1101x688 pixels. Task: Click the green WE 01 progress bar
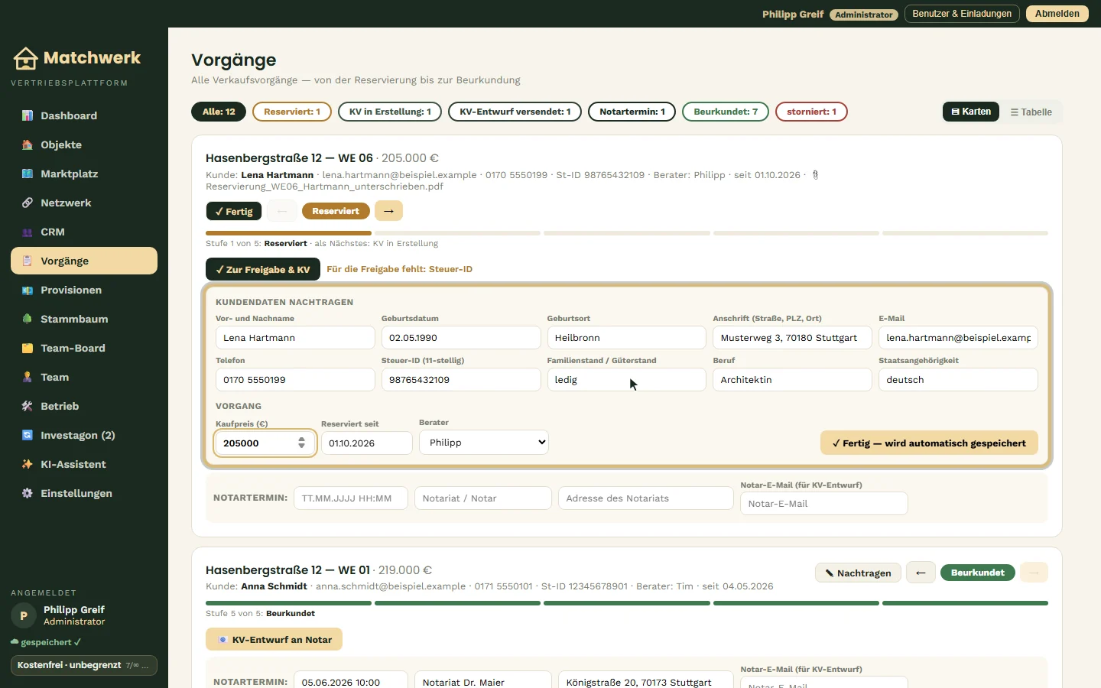pos(627,603)
